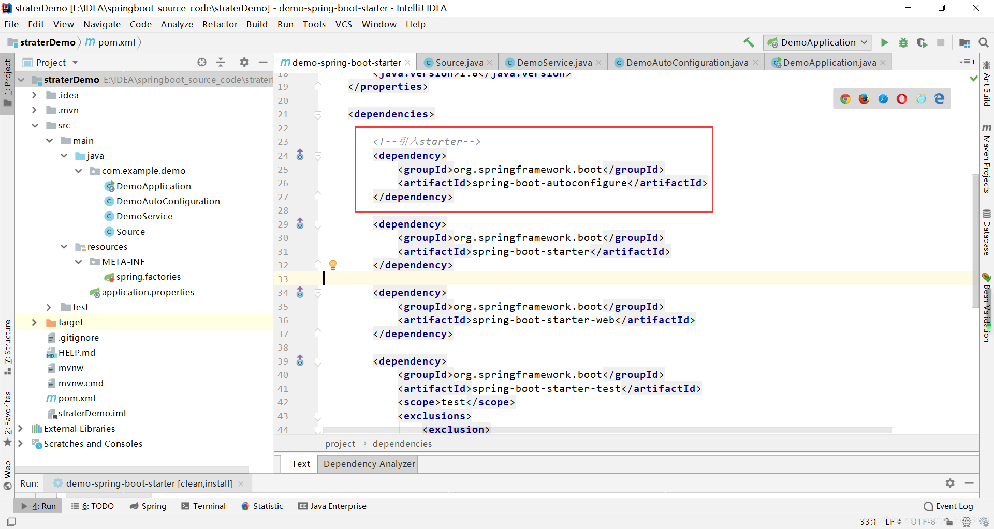This screenshot has height=529, width=994.
Task: Collapse the src folder
Action: point(34,125)
